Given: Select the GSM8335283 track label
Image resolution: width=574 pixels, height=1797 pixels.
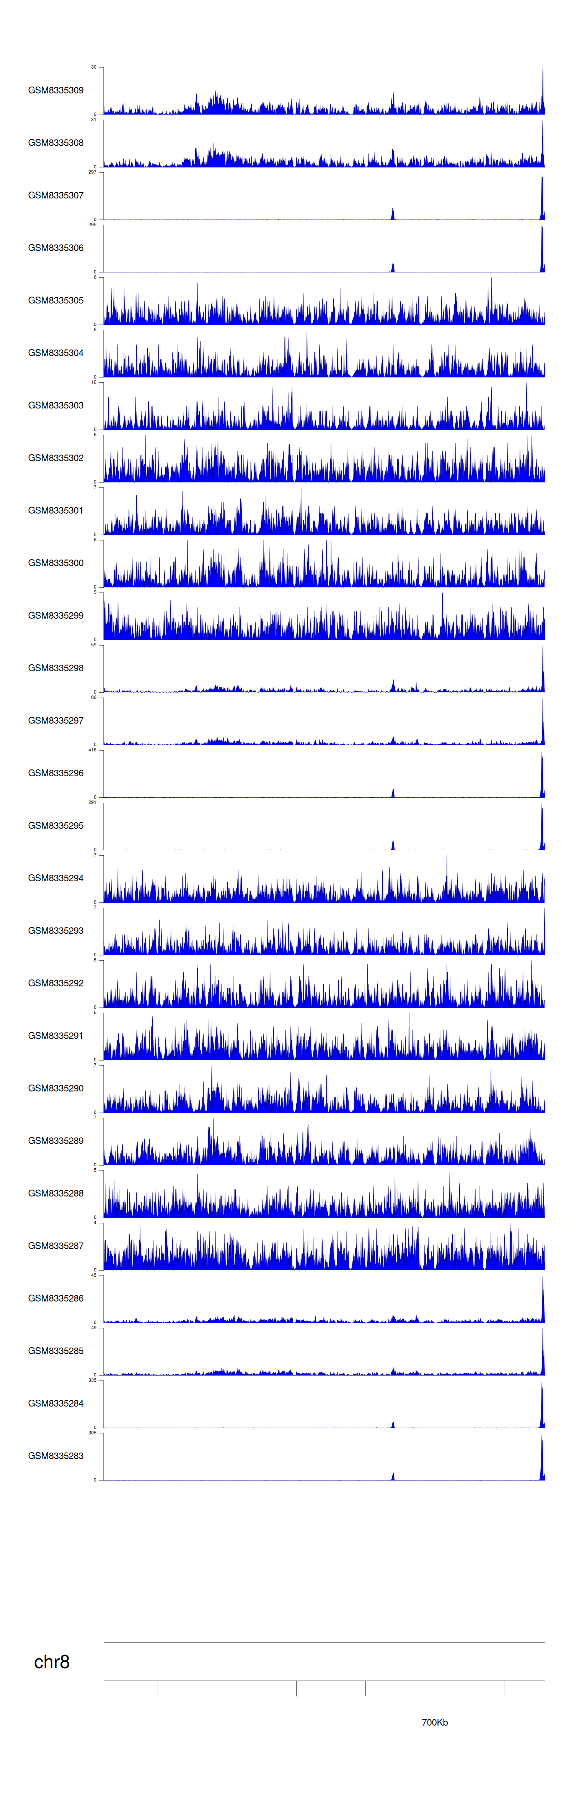Looking at the screenshot, I should tap(56, 1456).
